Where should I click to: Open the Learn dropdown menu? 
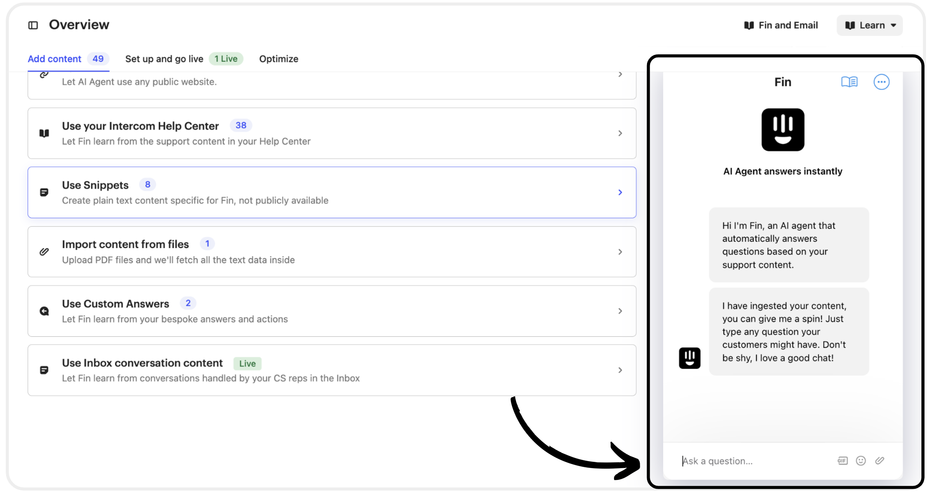870,25
